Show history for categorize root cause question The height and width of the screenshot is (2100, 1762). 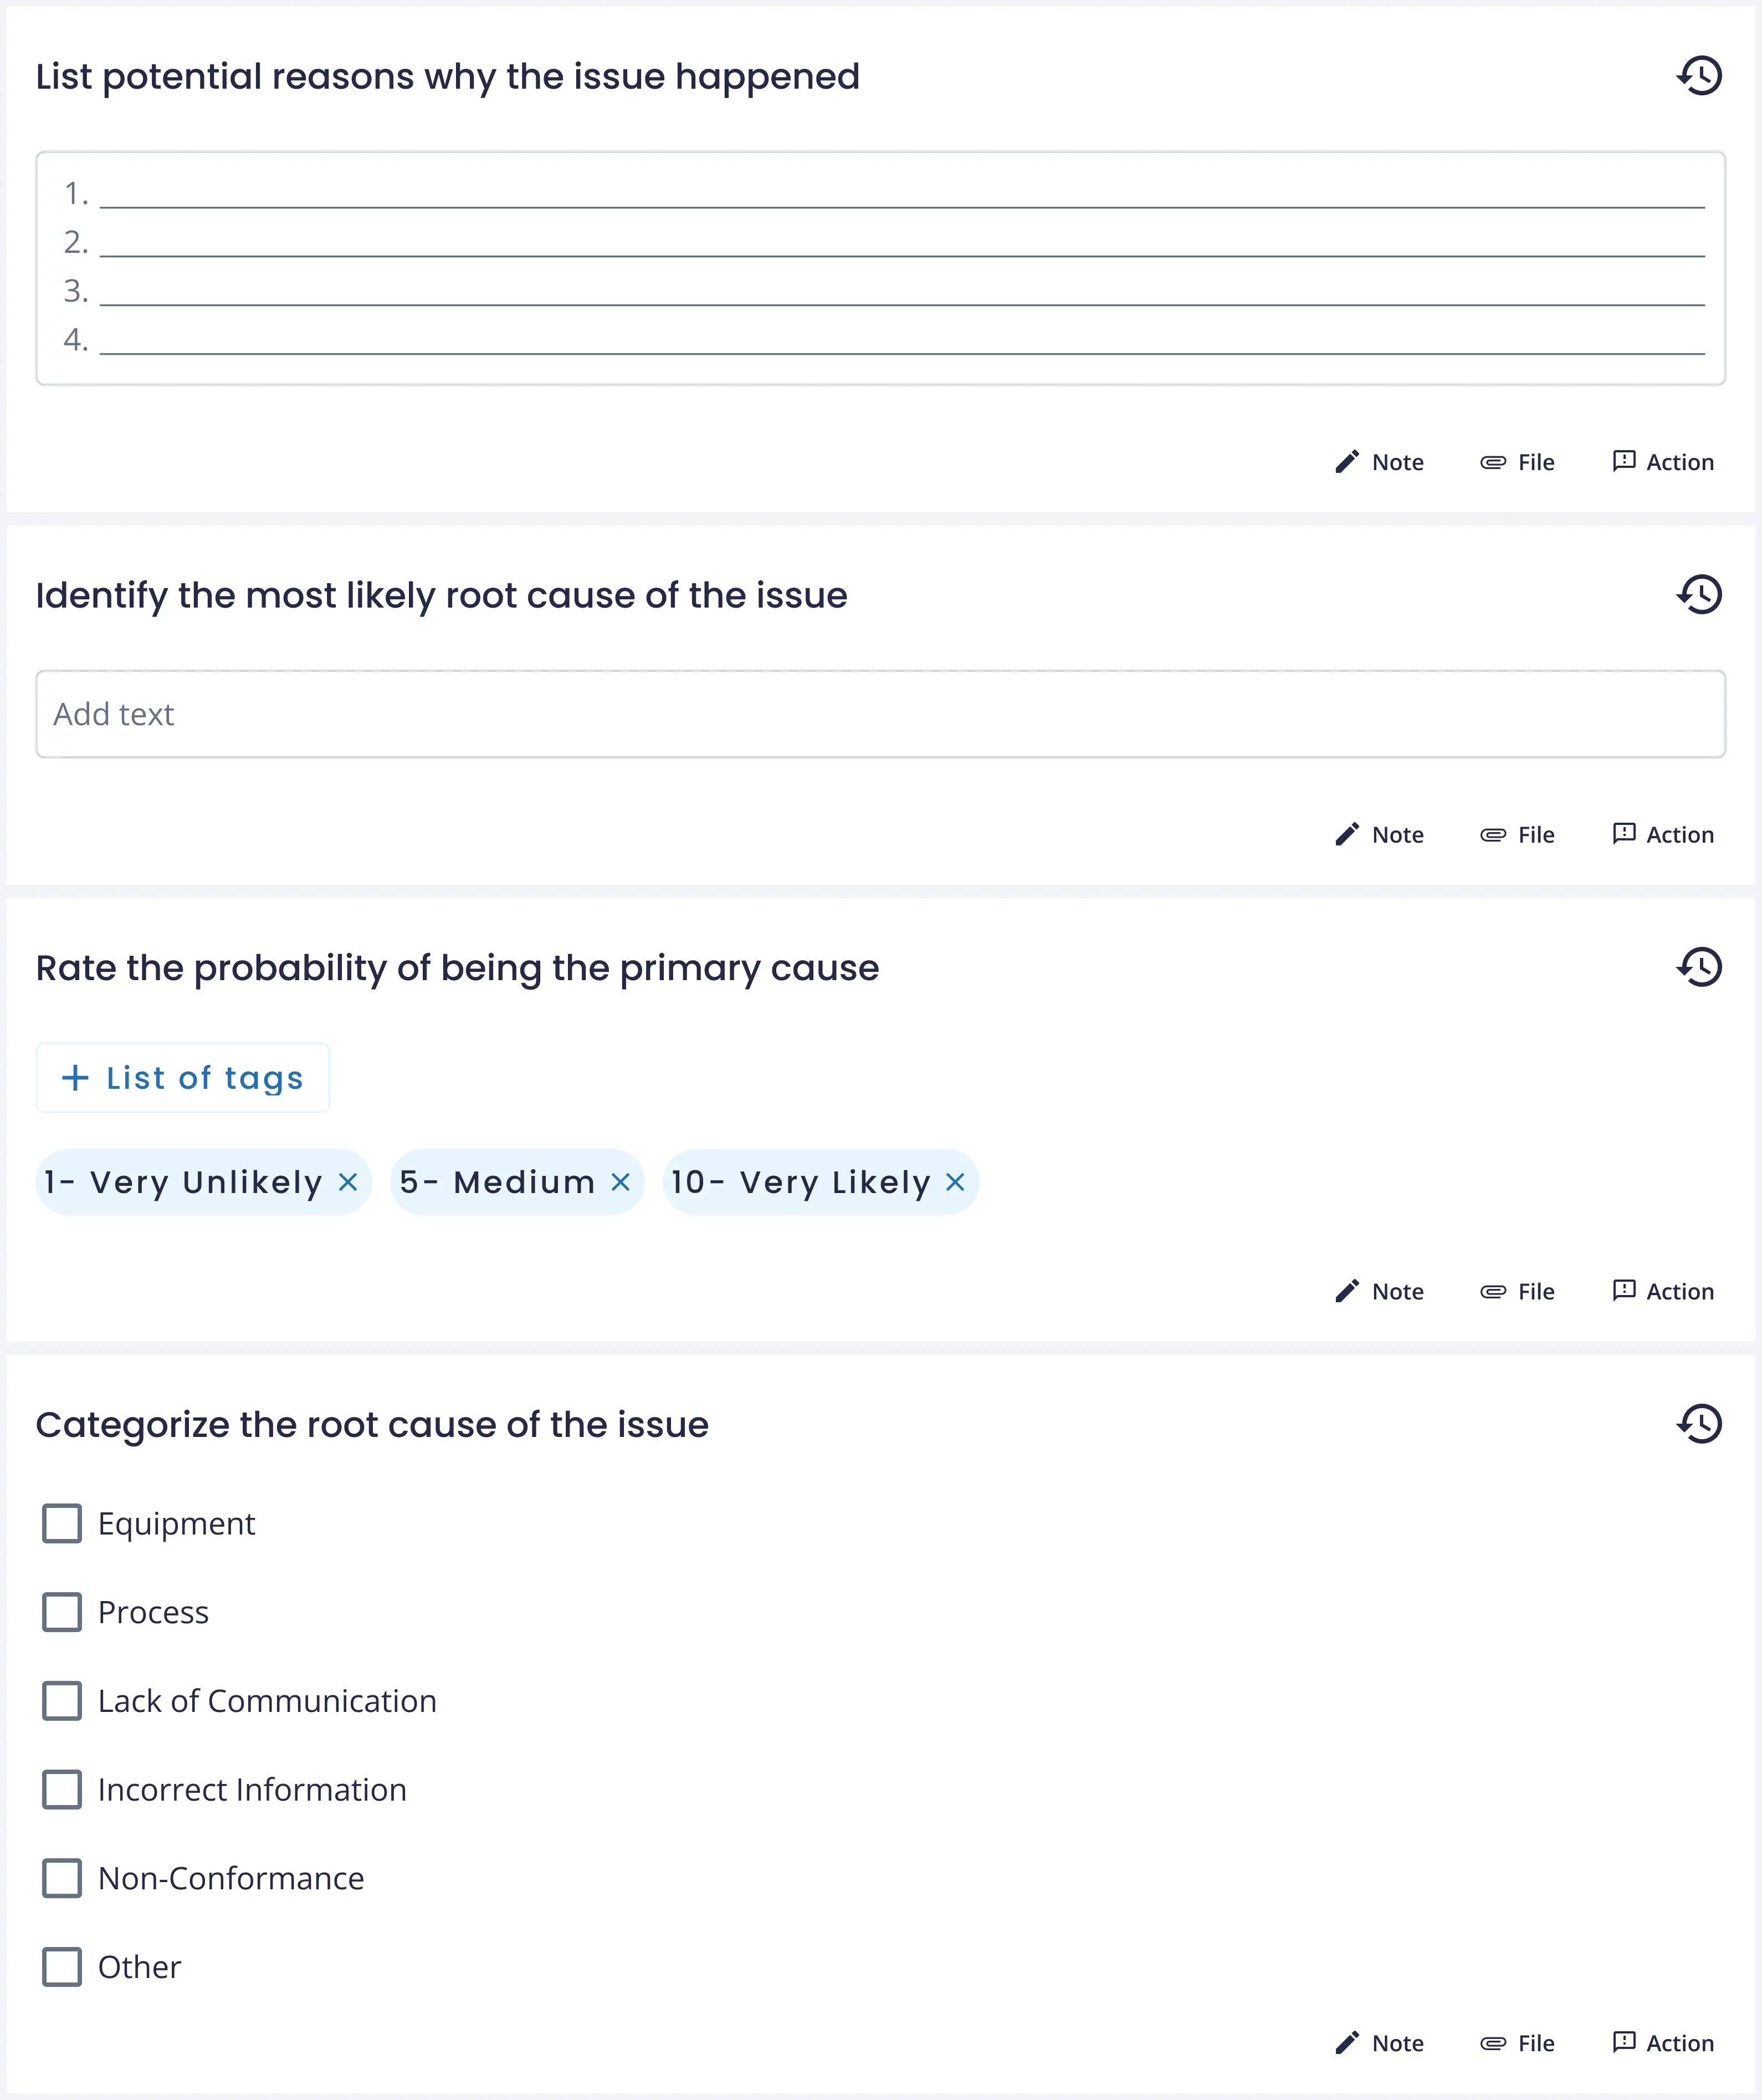(1699, 1424)
